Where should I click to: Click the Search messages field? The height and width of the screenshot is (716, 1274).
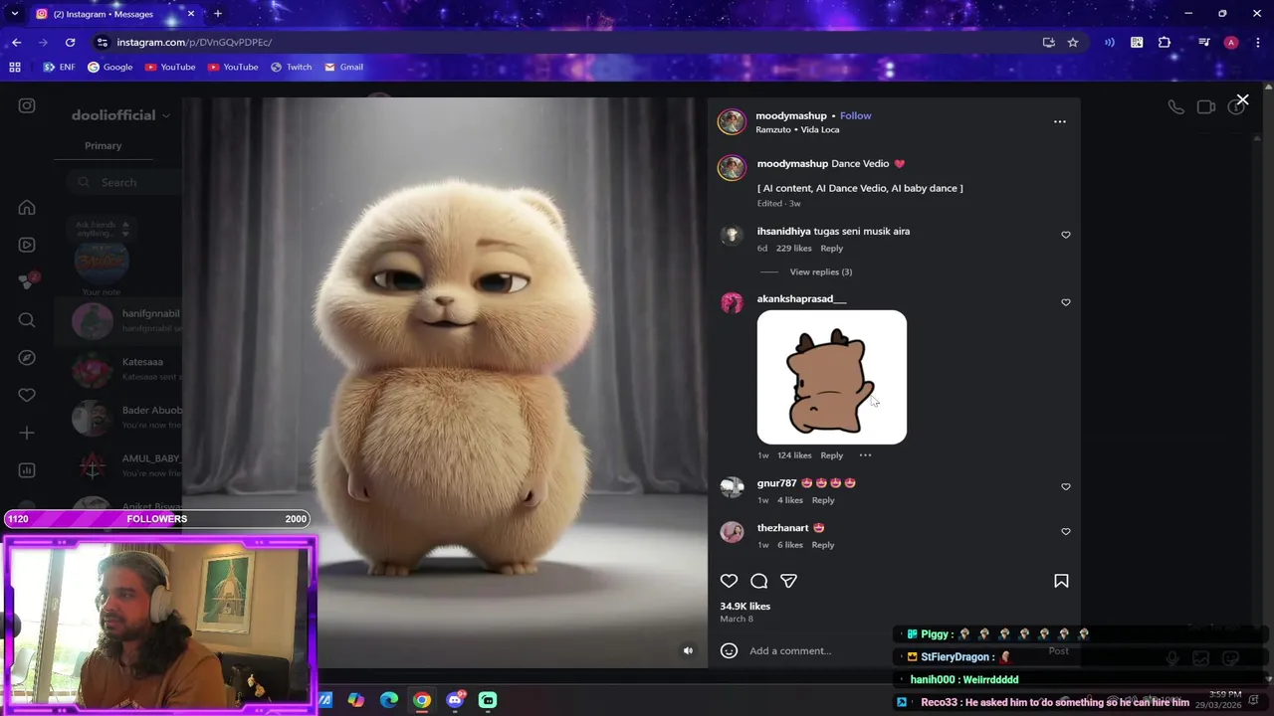[x=124, y=182]
